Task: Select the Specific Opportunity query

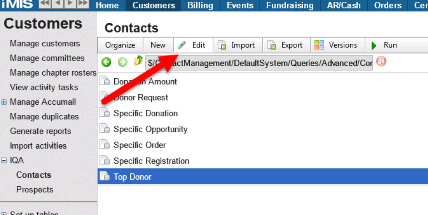Action: coord(150,129)
